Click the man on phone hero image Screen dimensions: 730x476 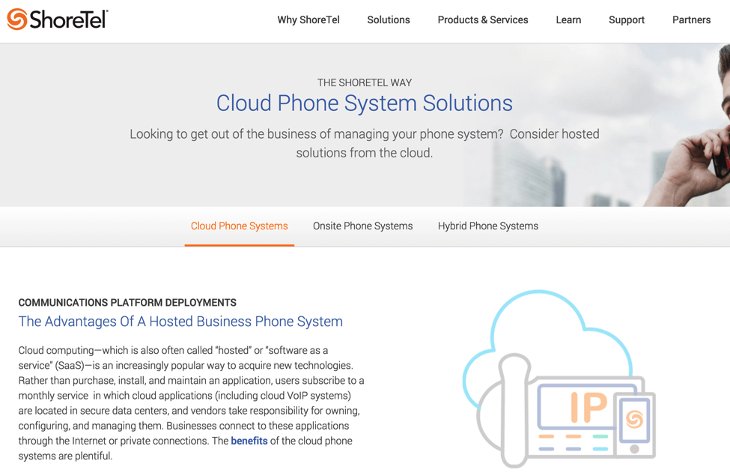click(684, 125)
